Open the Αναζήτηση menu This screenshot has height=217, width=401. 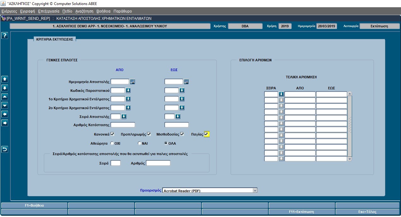[x=84, y=11]
